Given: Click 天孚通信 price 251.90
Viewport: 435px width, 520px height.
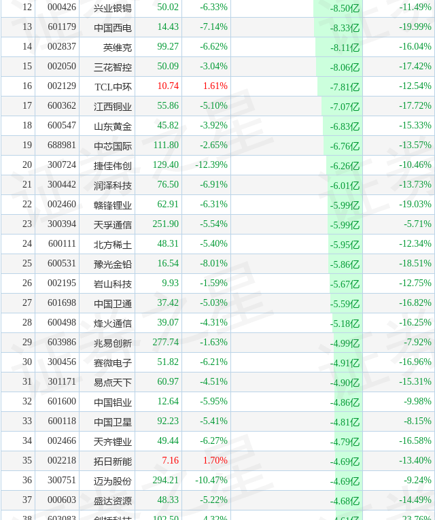Looking at the screenshot, I should (166, 224).
